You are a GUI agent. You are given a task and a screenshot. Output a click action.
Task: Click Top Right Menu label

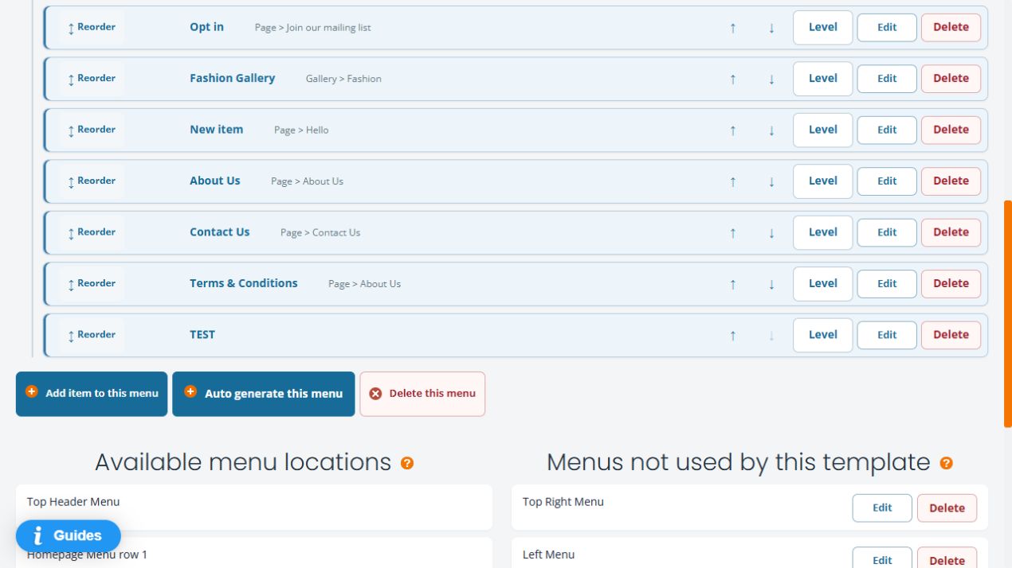(563, 502)
